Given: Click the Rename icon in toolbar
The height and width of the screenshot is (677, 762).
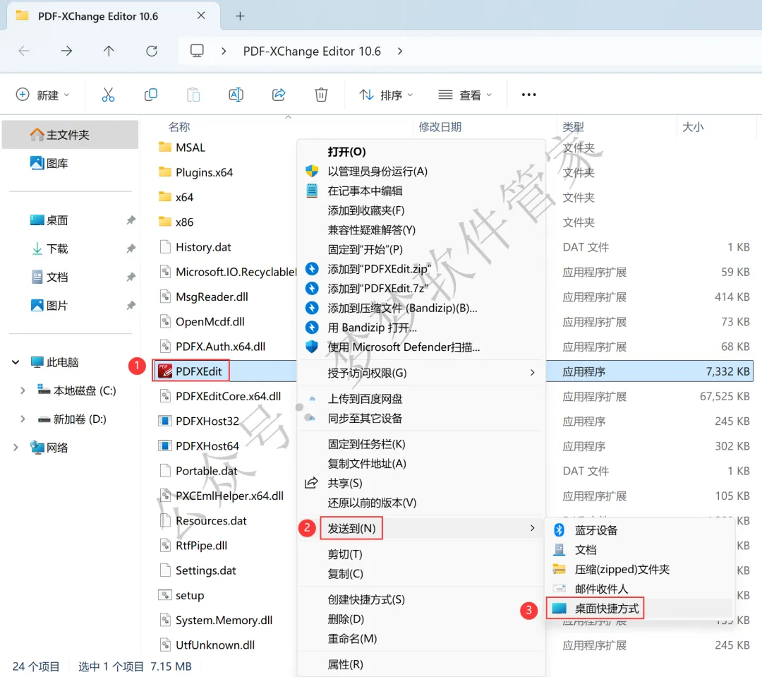Looking at the screenshot, I should [236, 95].
